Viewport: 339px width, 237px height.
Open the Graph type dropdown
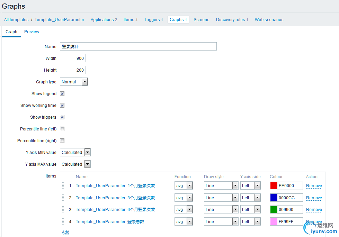74,82
